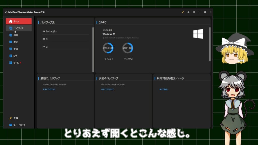The image size is (258, 145).
Task: Minimize the ShadowMaker window
Action: pos(200,12)
